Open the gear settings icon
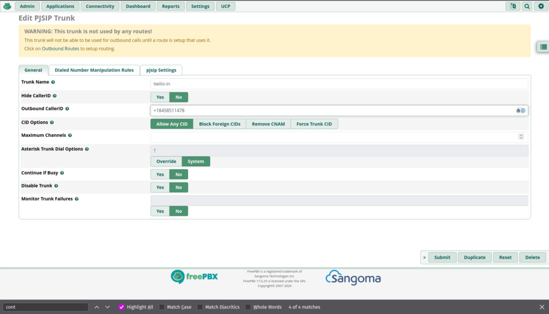This screenshot has height=314, width=549. 540,6
